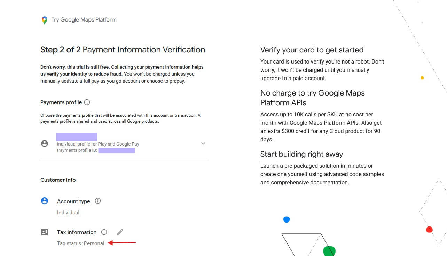447x256 pixels.
Task: Click the Customer info section heading
Action: point(58,180)
